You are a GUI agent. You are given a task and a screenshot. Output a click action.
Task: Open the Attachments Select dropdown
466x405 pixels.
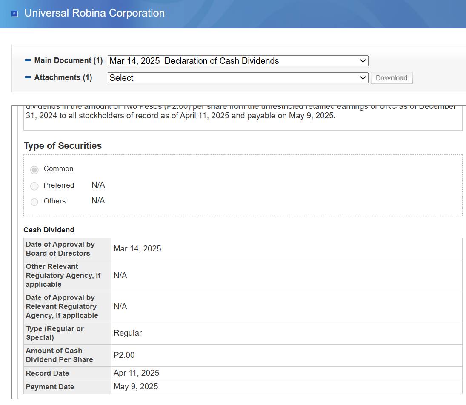tap(237, 78)
